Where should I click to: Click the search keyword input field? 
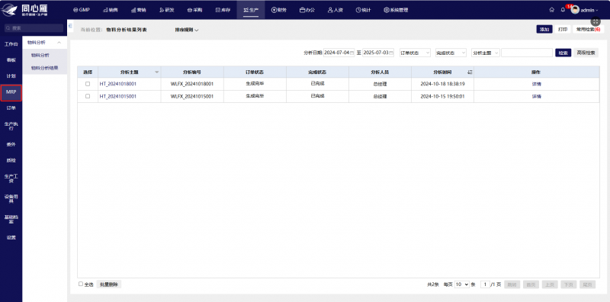(x=527, y=53)
